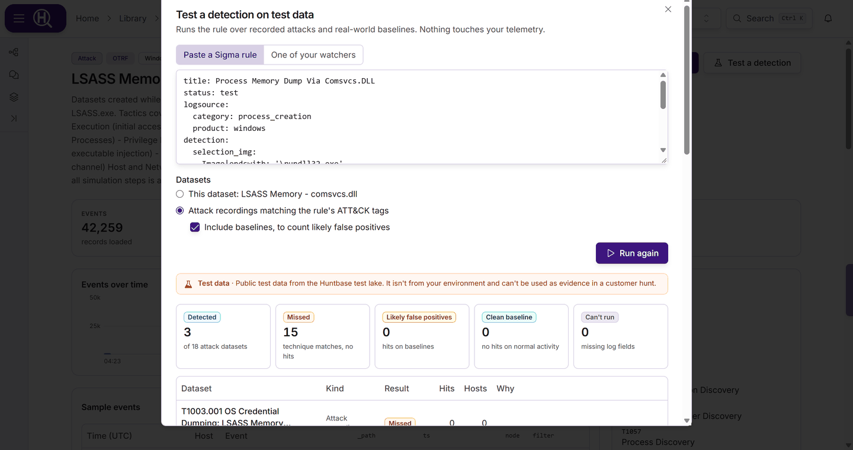Click the Attack tag on the dataset page
This screenshot has height=450, width=853.
coord(87,58)
